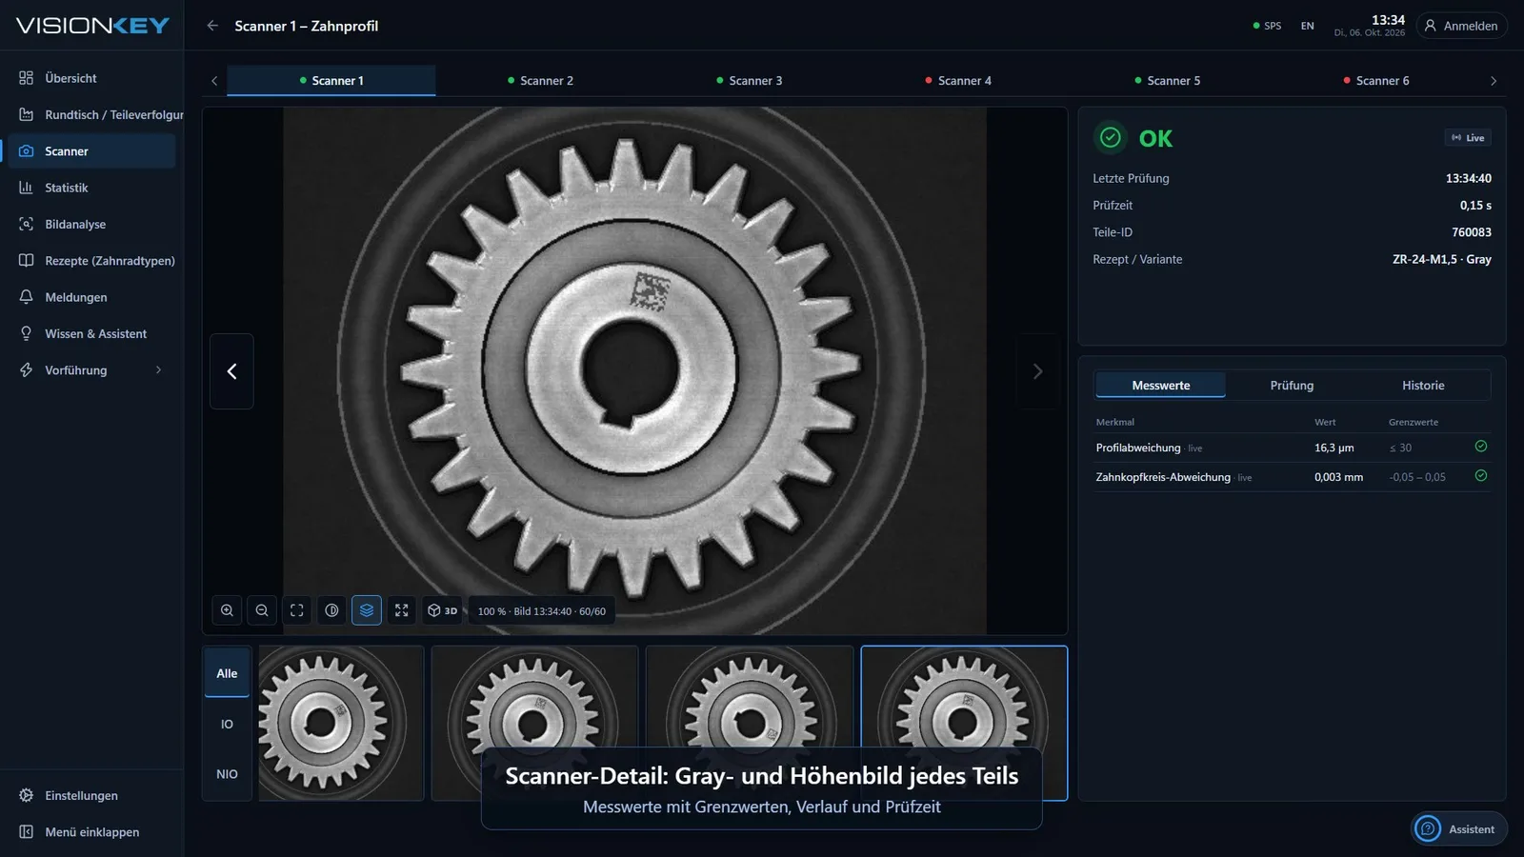Open the 3D view
The width and height of the screenshot is (1524, 857).
click(442, 610)
